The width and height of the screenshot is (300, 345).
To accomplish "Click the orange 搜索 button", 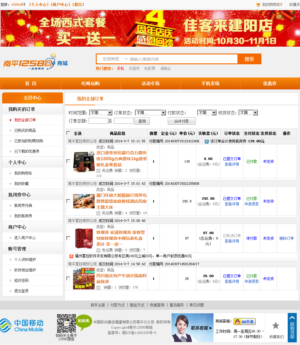I will 249,59.
